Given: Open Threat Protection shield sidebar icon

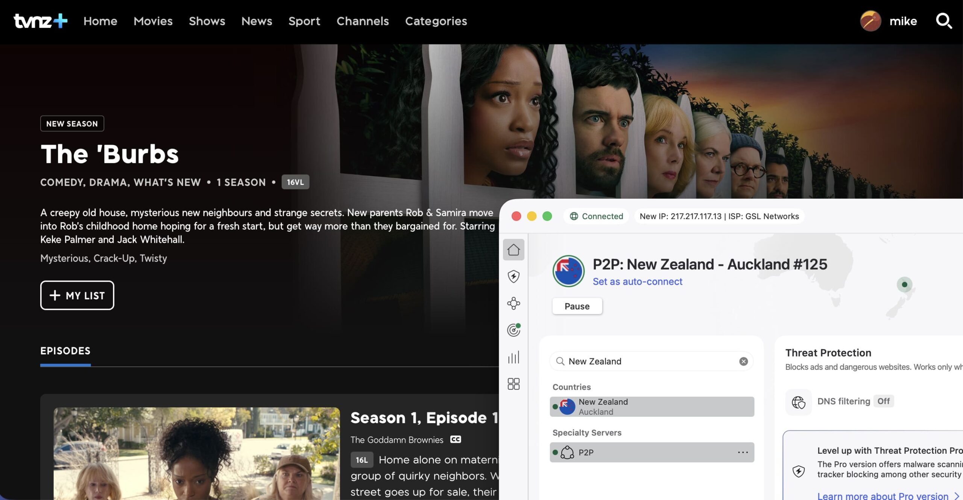Looking at the screenshot, I should click(x=513, y=276).
